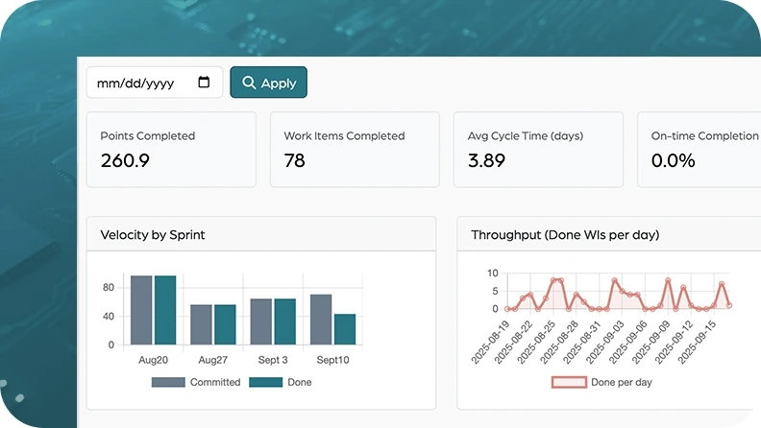The image size is (761, 428).
Task: Select the Points Completed card
Action: click(x=171, y=150)
